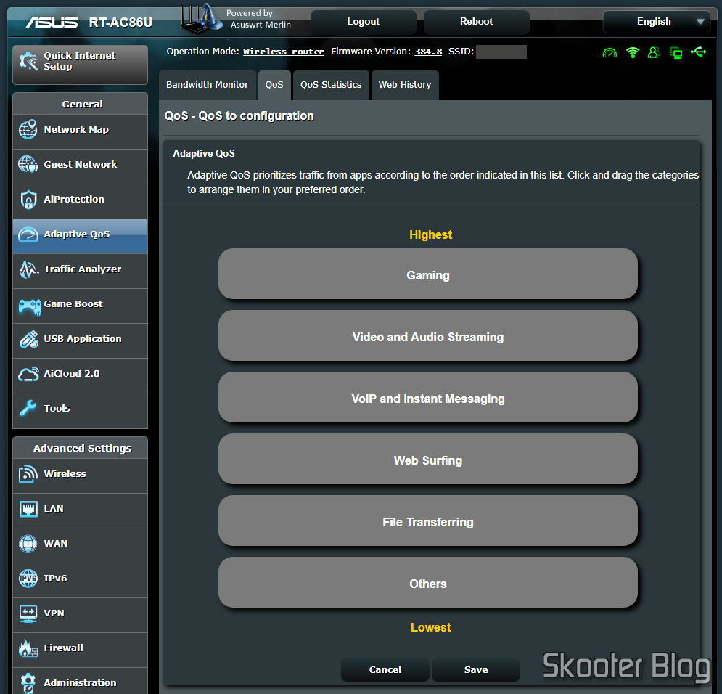
Task: Click the Traffic Analyzer waveform icon
Action: [28, 269]
